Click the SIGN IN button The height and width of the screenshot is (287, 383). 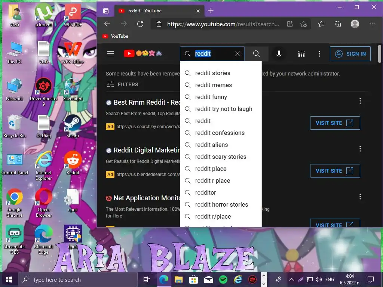(350, 54)
